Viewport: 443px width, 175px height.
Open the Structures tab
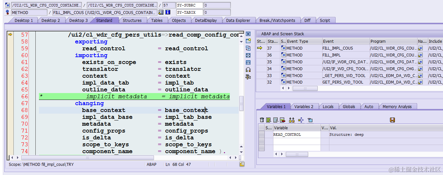(132, 20)
